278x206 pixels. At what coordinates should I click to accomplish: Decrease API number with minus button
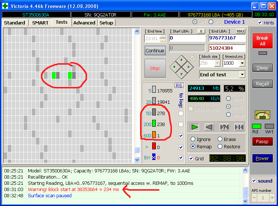click(254, 198)
